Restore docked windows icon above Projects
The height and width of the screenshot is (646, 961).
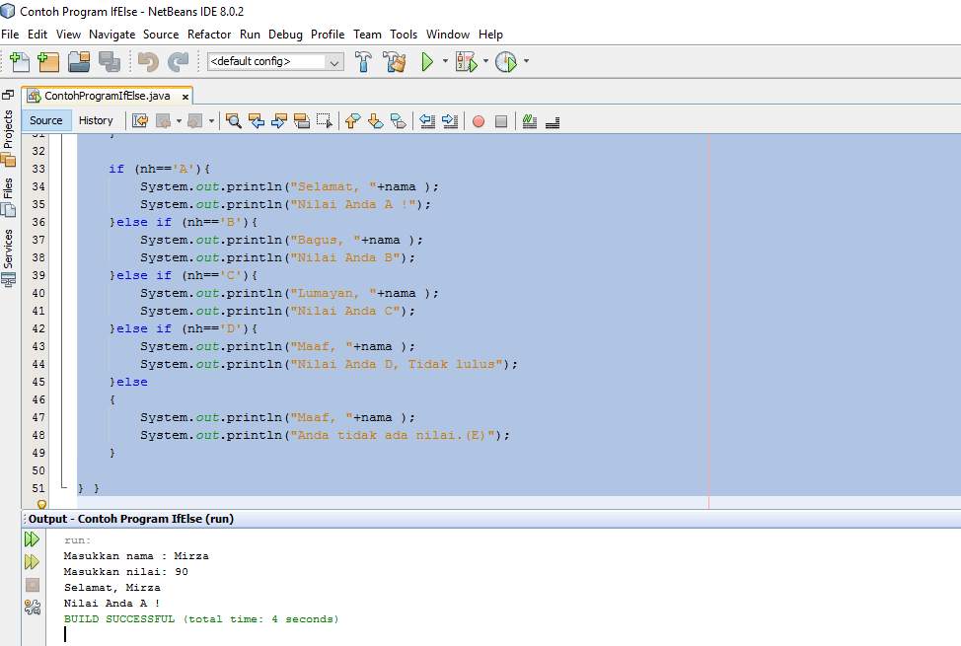(8, 95)
